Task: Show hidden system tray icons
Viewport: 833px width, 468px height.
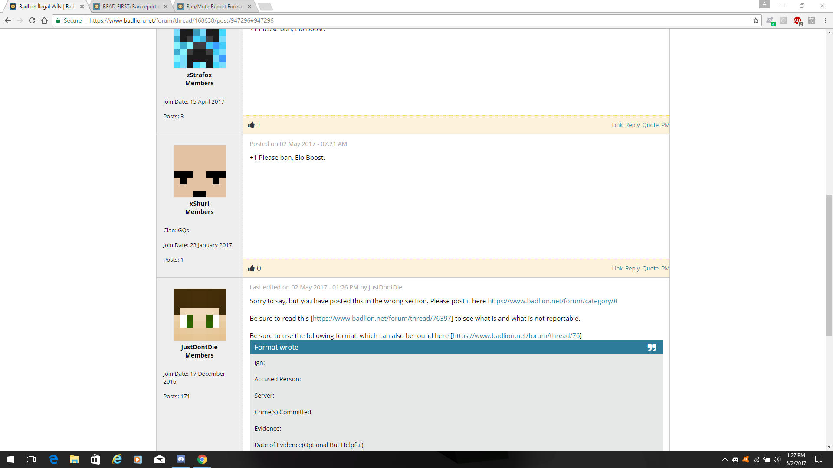Action: pos(725,459)
